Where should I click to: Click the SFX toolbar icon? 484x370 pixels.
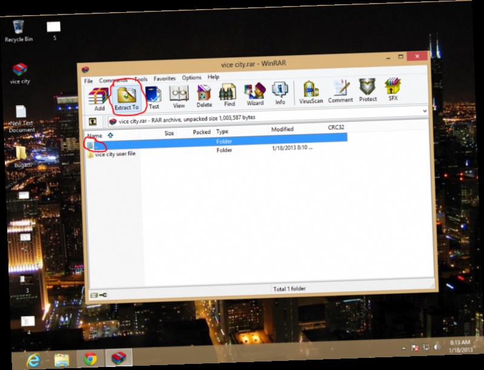393,89
